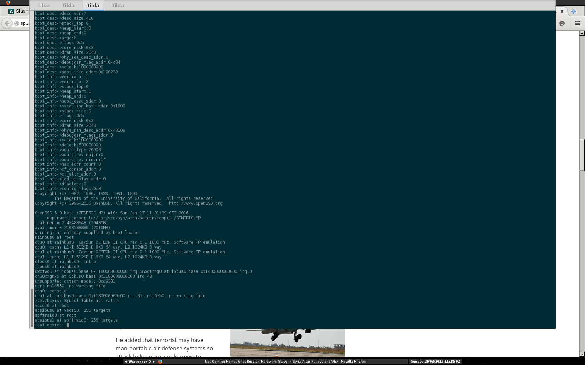Viewport: 585px width, 365px height.
Task: Click 'warning: no entropy supplied by boot loader'
Action: pyautogui.click(x=87, y=233)
